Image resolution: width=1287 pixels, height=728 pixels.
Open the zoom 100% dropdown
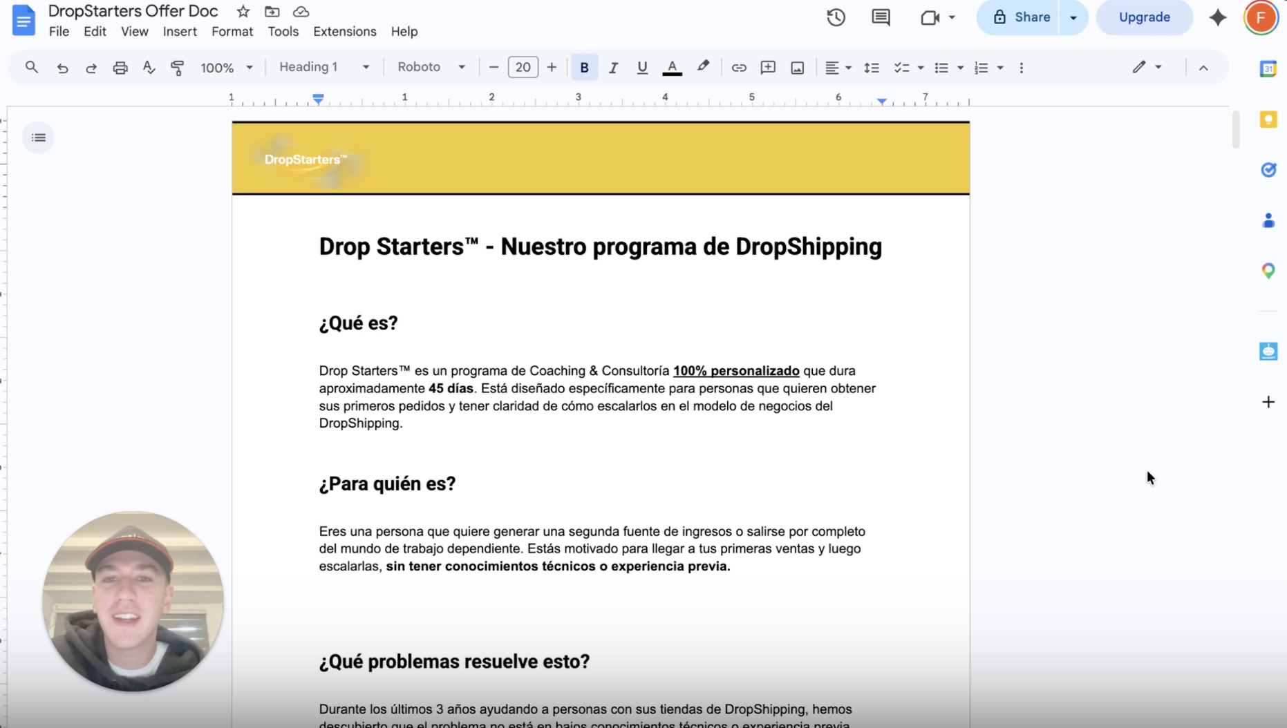point(227,68)
